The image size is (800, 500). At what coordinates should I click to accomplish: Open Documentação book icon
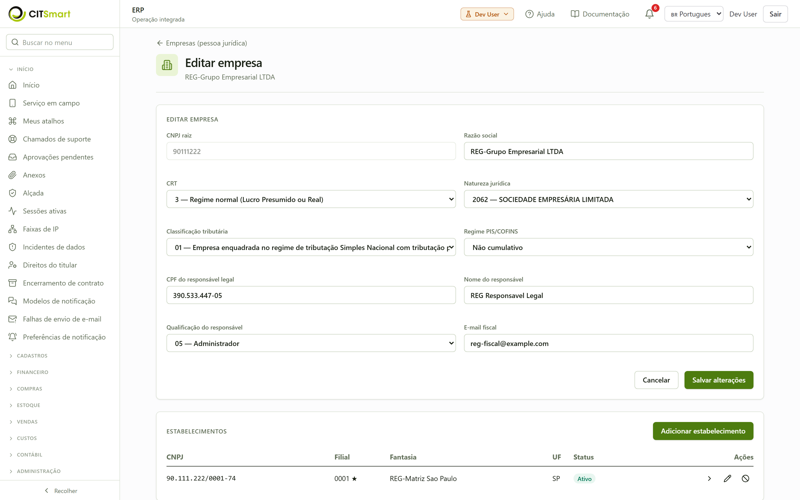(575, 14)
